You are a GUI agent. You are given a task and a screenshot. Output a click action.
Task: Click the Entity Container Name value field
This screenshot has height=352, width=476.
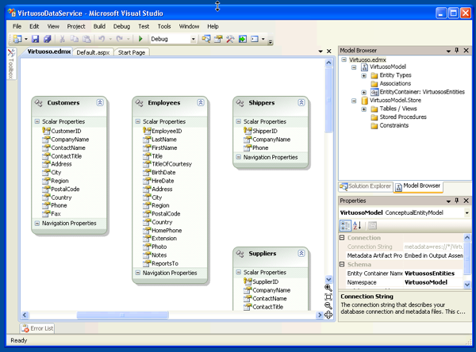(x=433, y=274)
